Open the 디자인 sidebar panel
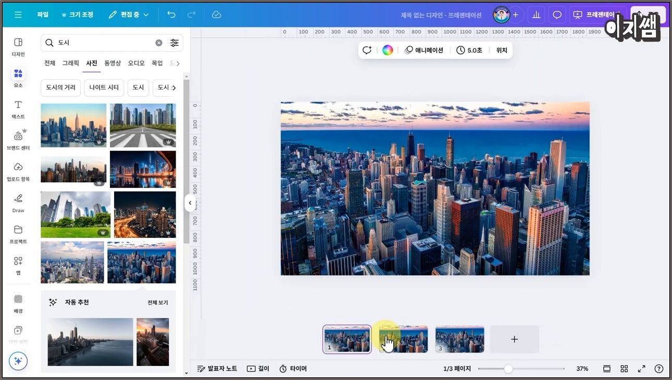 18,47
